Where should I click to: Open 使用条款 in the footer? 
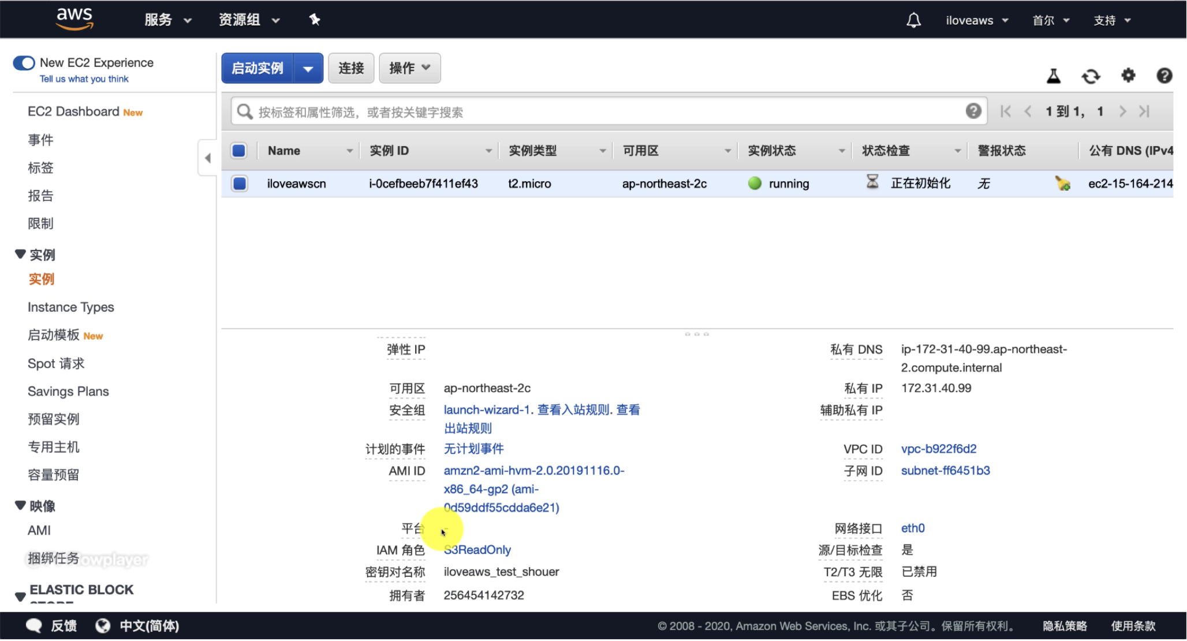tap(1133, 625)
